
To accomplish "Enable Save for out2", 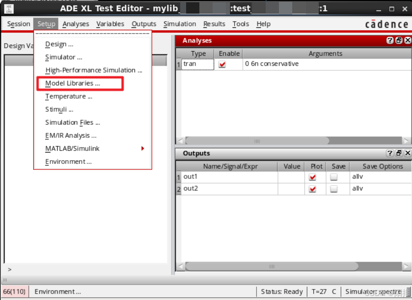I will [x=334, y=189].
